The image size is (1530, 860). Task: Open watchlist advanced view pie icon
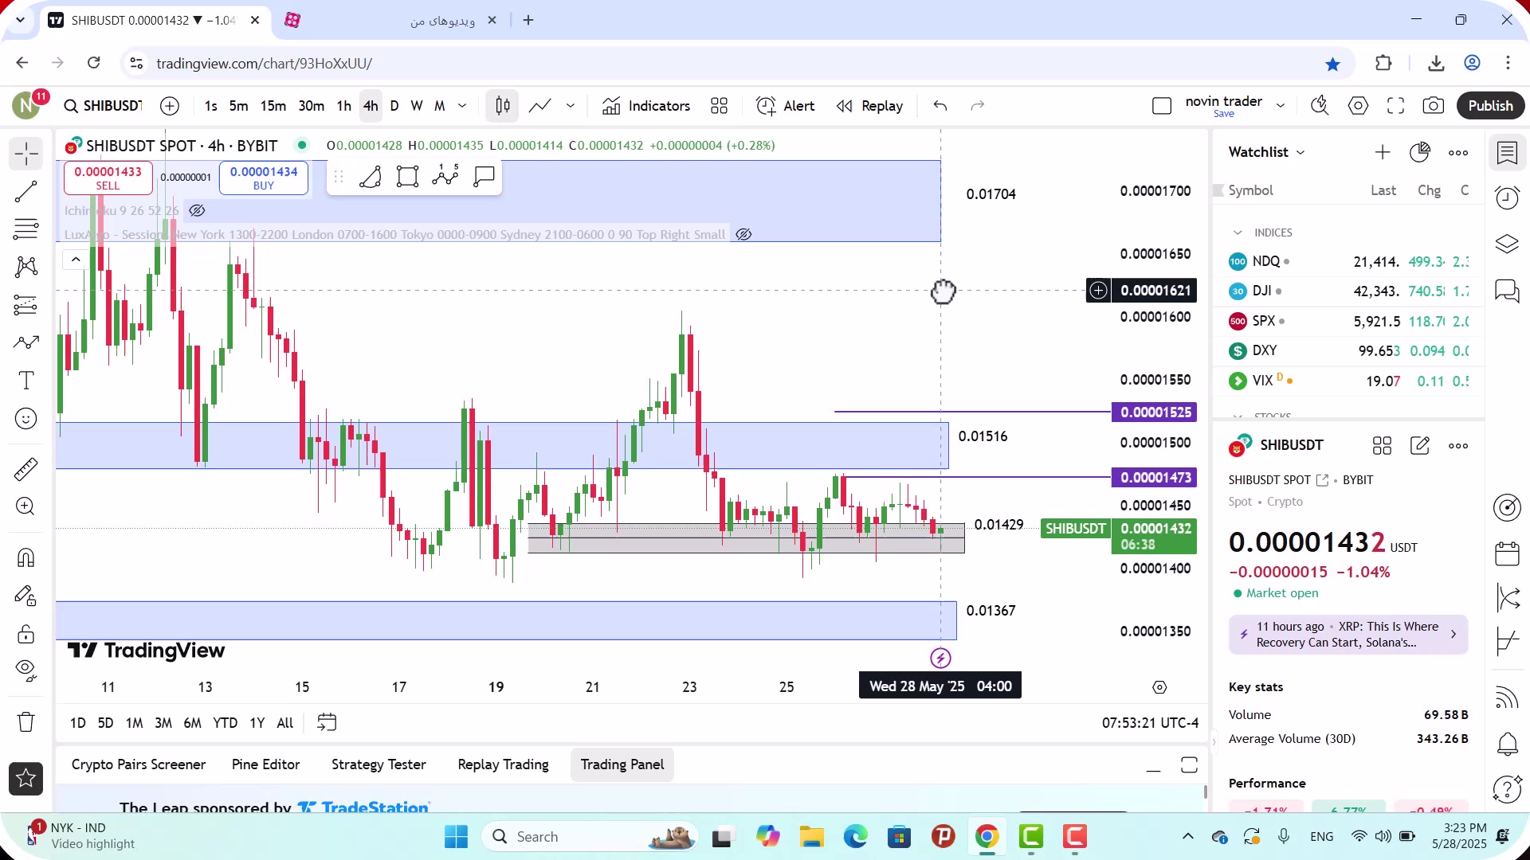[1420, 152]
